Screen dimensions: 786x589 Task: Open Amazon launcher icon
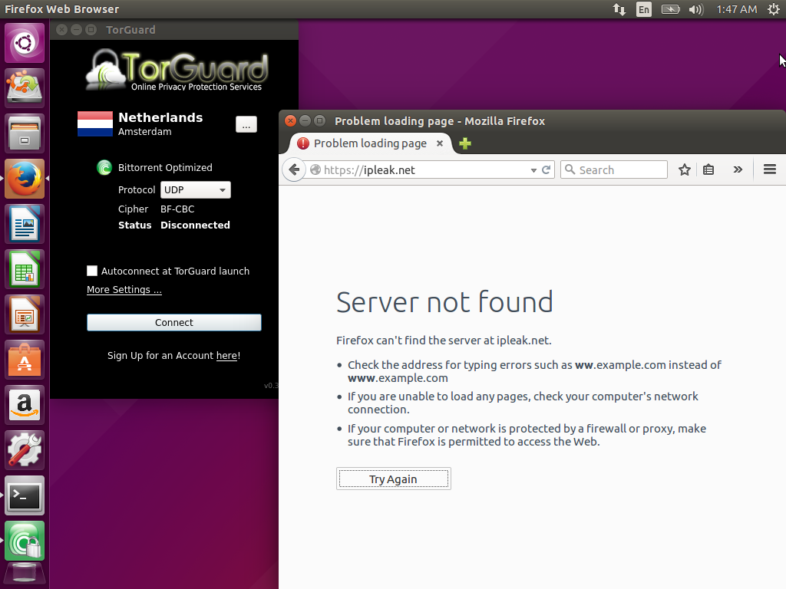pos(25,405)
